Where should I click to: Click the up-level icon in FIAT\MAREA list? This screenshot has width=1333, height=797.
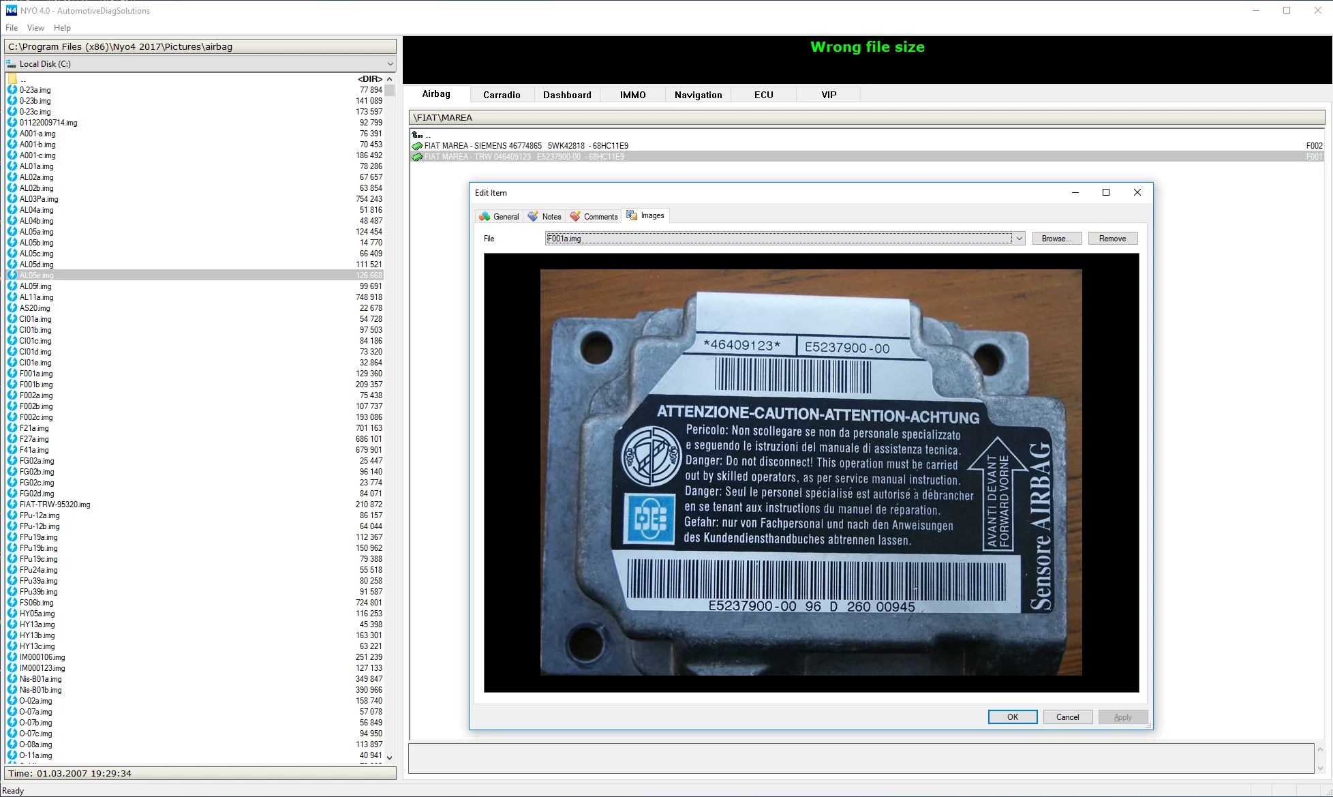pyautogui.click(x=417, y=135)
